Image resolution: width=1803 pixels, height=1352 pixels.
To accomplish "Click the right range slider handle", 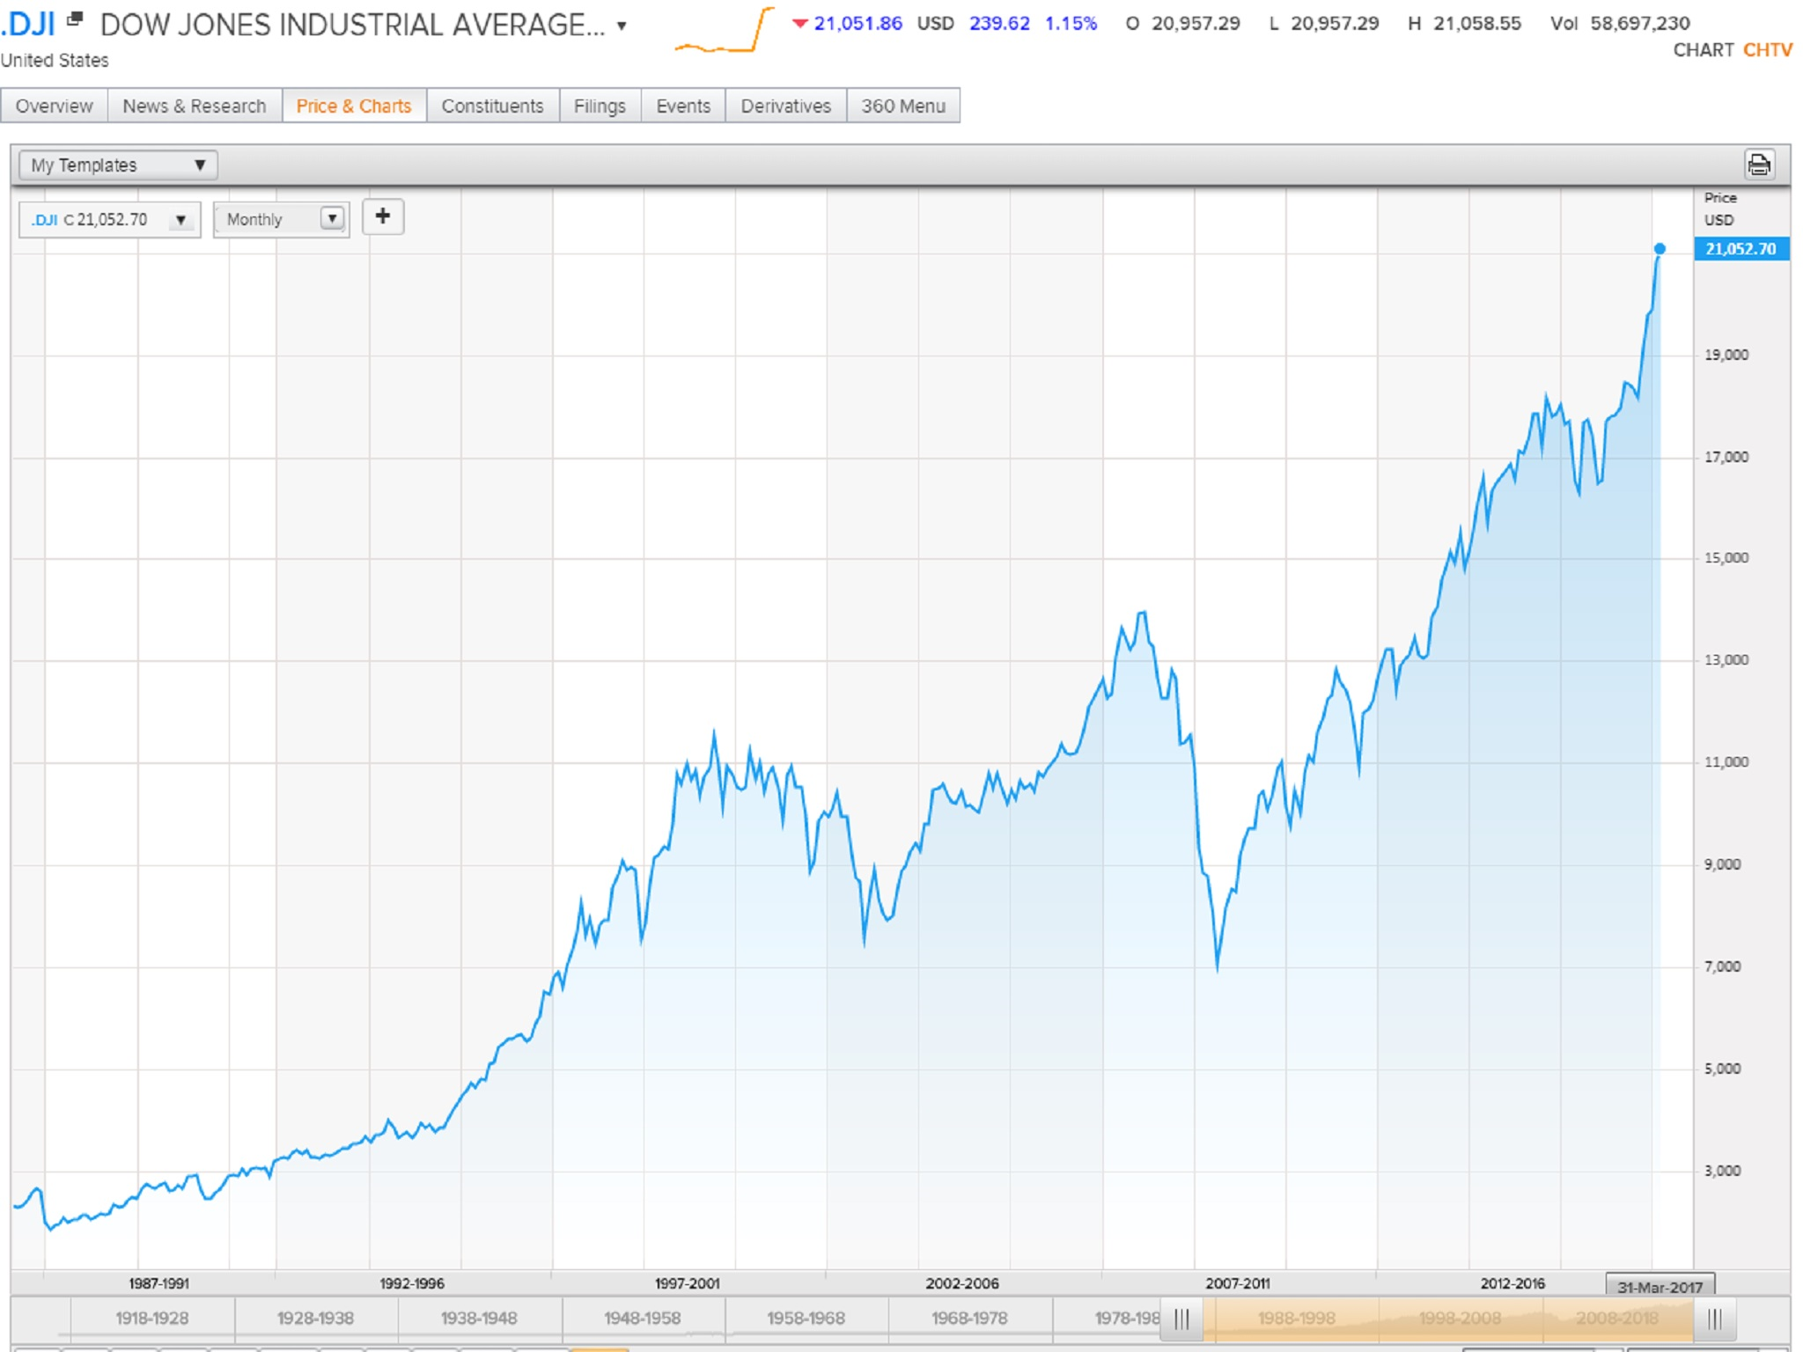I will click(1713, 1319).
